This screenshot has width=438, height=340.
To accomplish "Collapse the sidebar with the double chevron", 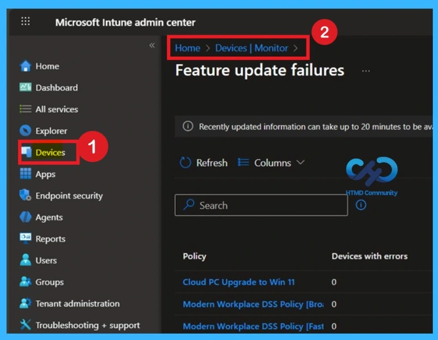I will pyautogui.click(x=152, y=45).
